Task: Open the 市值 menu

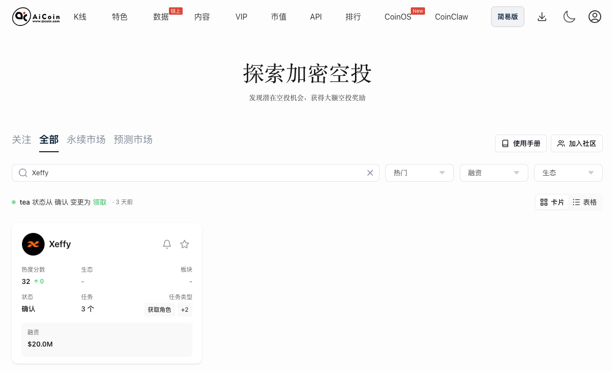Action: point(279,17)
